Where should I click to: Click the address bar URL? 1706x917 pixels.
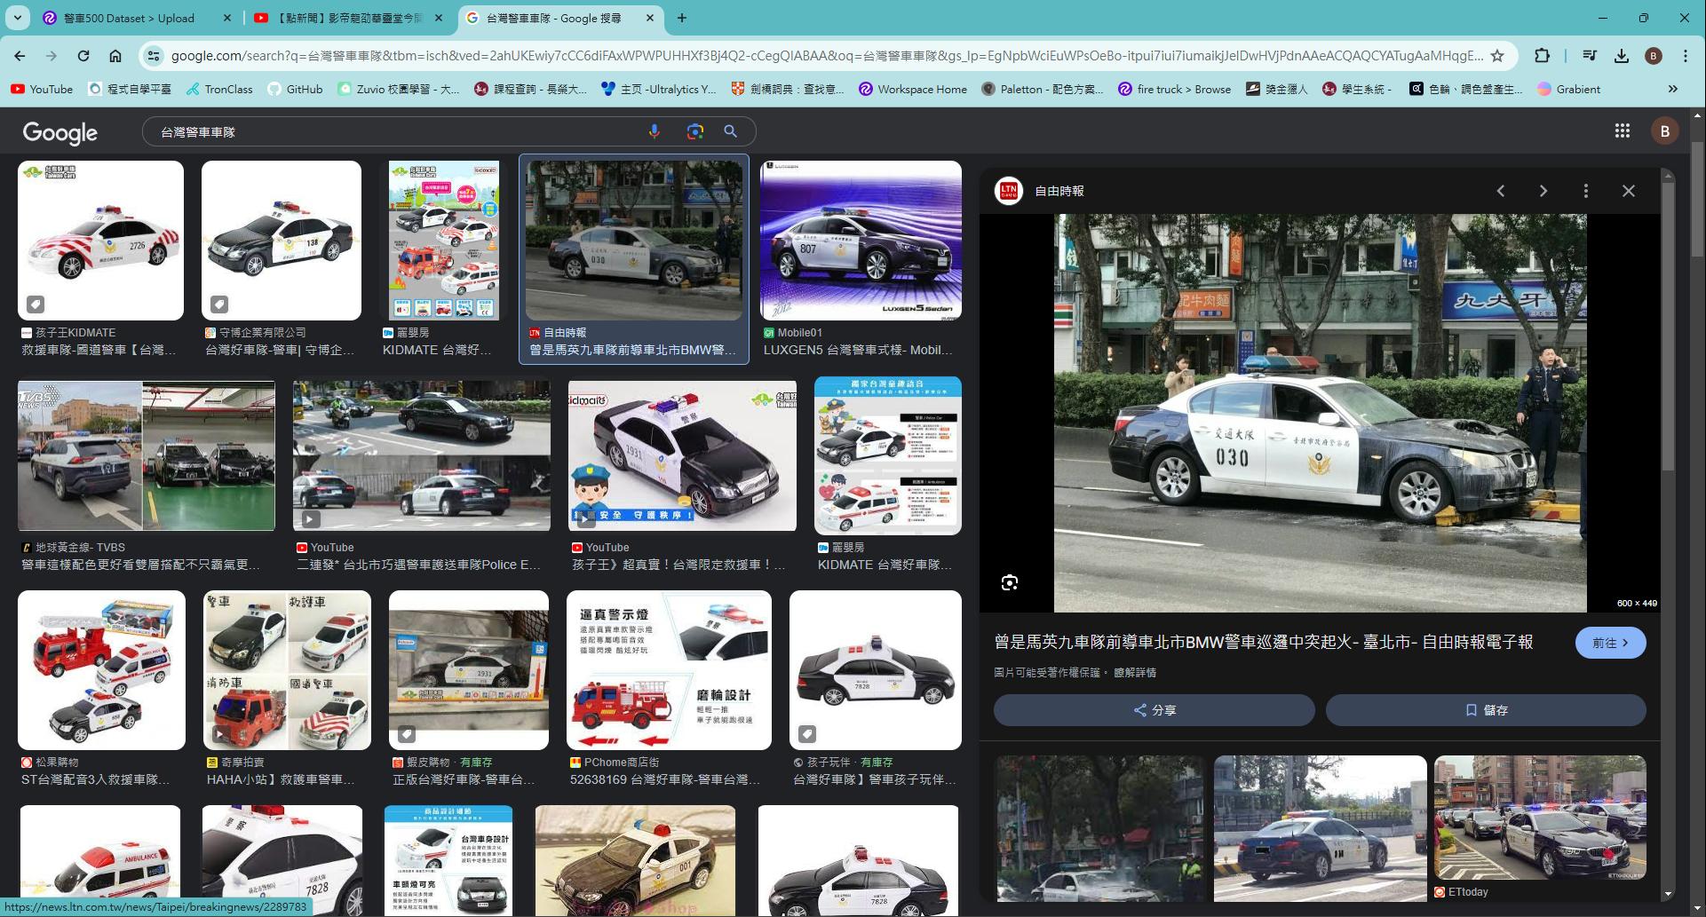[x=826, y=55]
